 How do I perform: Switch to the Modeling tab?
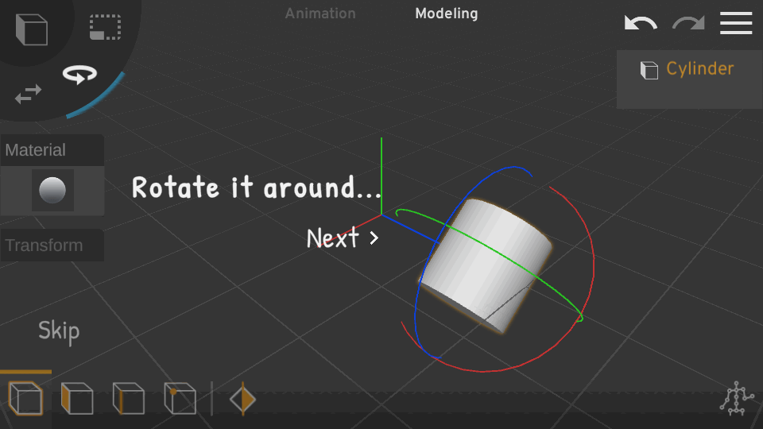click(447, 14)
